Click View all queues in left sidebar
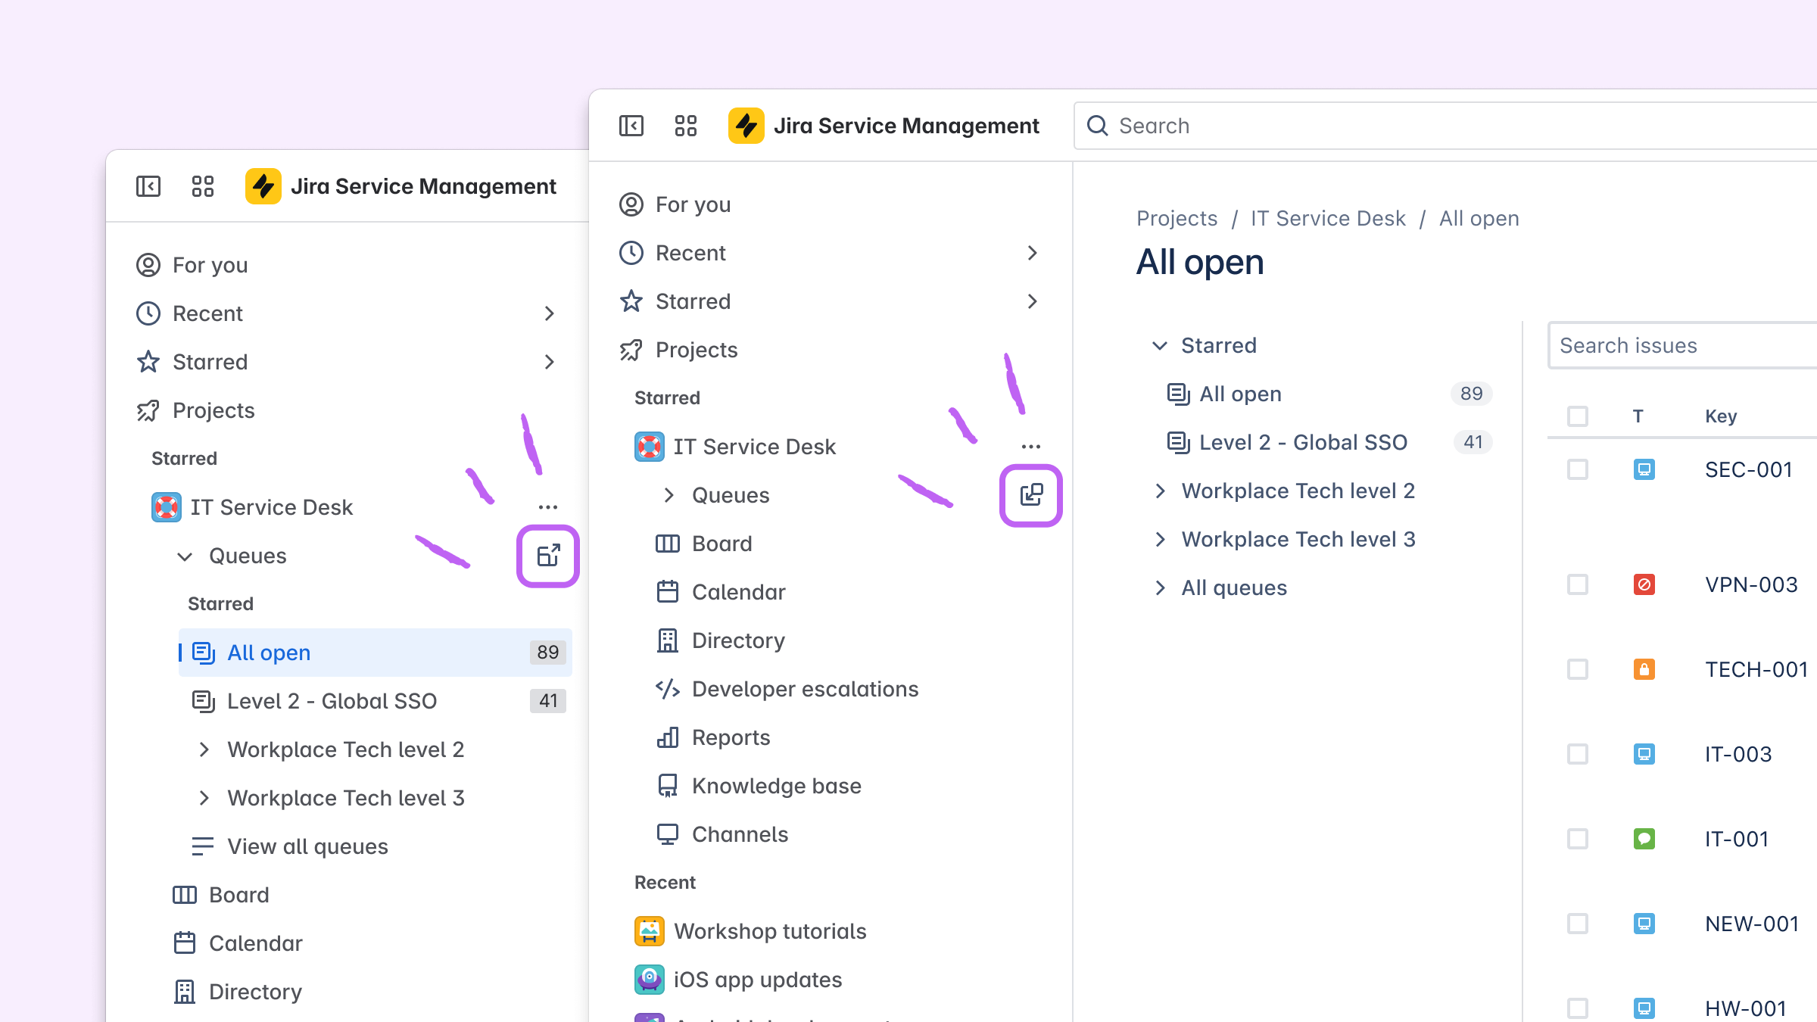This screenshot has height=1022, width=1817. [x=307, y=846]
